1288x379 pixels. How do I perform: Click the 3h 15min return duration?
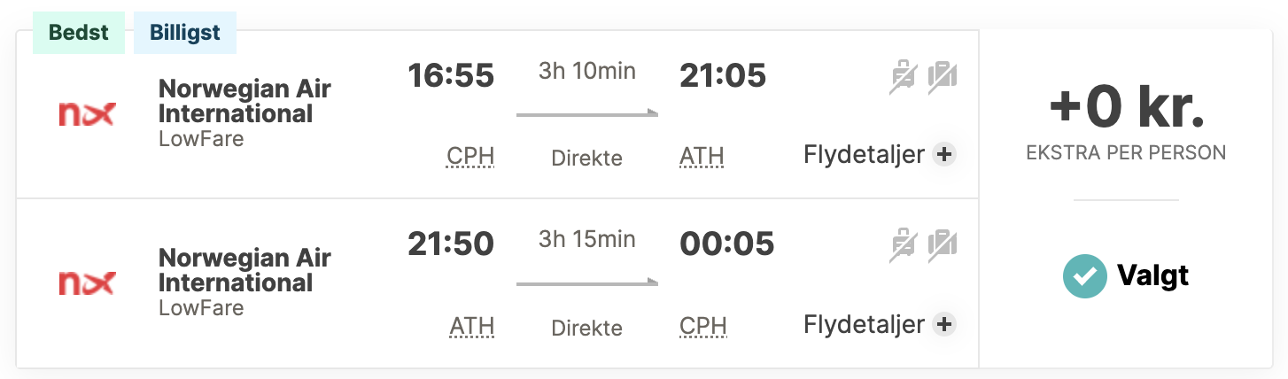[x=586, y=240]
